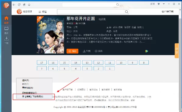
Task: Click the 追剧 plus button beside download
Action: click(98, 51)
